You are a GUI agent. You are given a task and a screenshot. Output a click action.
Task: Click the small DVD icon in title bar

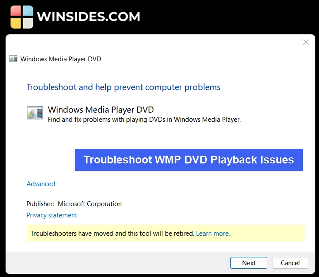[13, 59]
